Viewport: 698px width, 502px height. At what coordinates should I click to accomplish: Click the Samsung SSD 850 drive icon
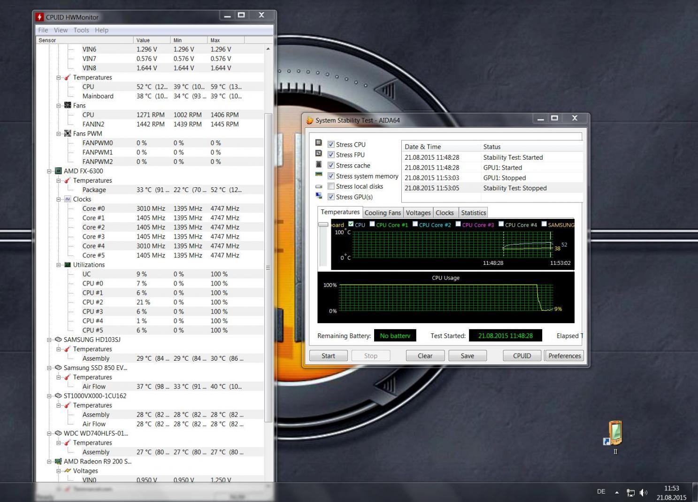(x=58, y=368)
